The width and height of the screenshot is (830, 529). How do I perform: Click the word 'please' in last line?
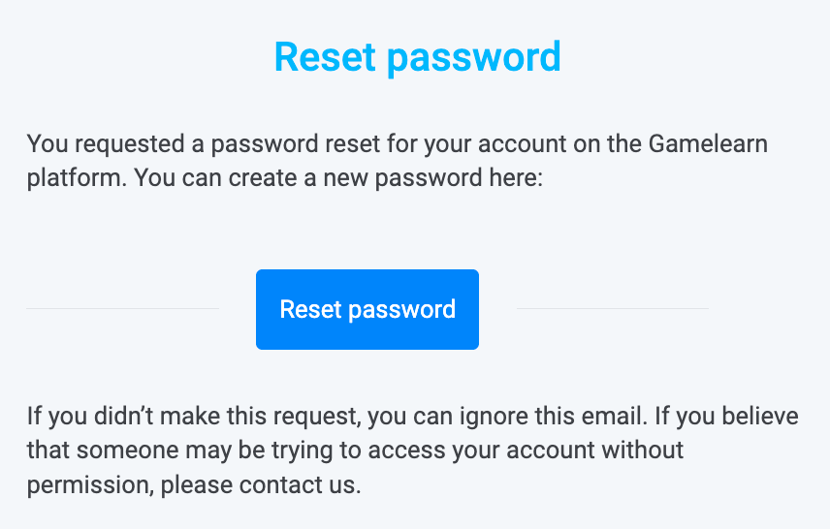[197, 485]
